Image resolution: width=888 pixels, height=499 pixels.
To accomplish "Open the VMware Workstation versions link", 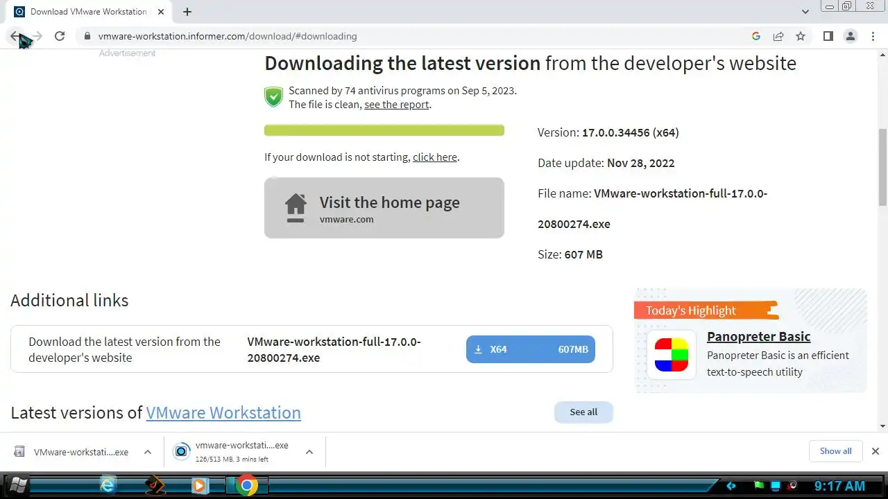I will pos(223,412).
